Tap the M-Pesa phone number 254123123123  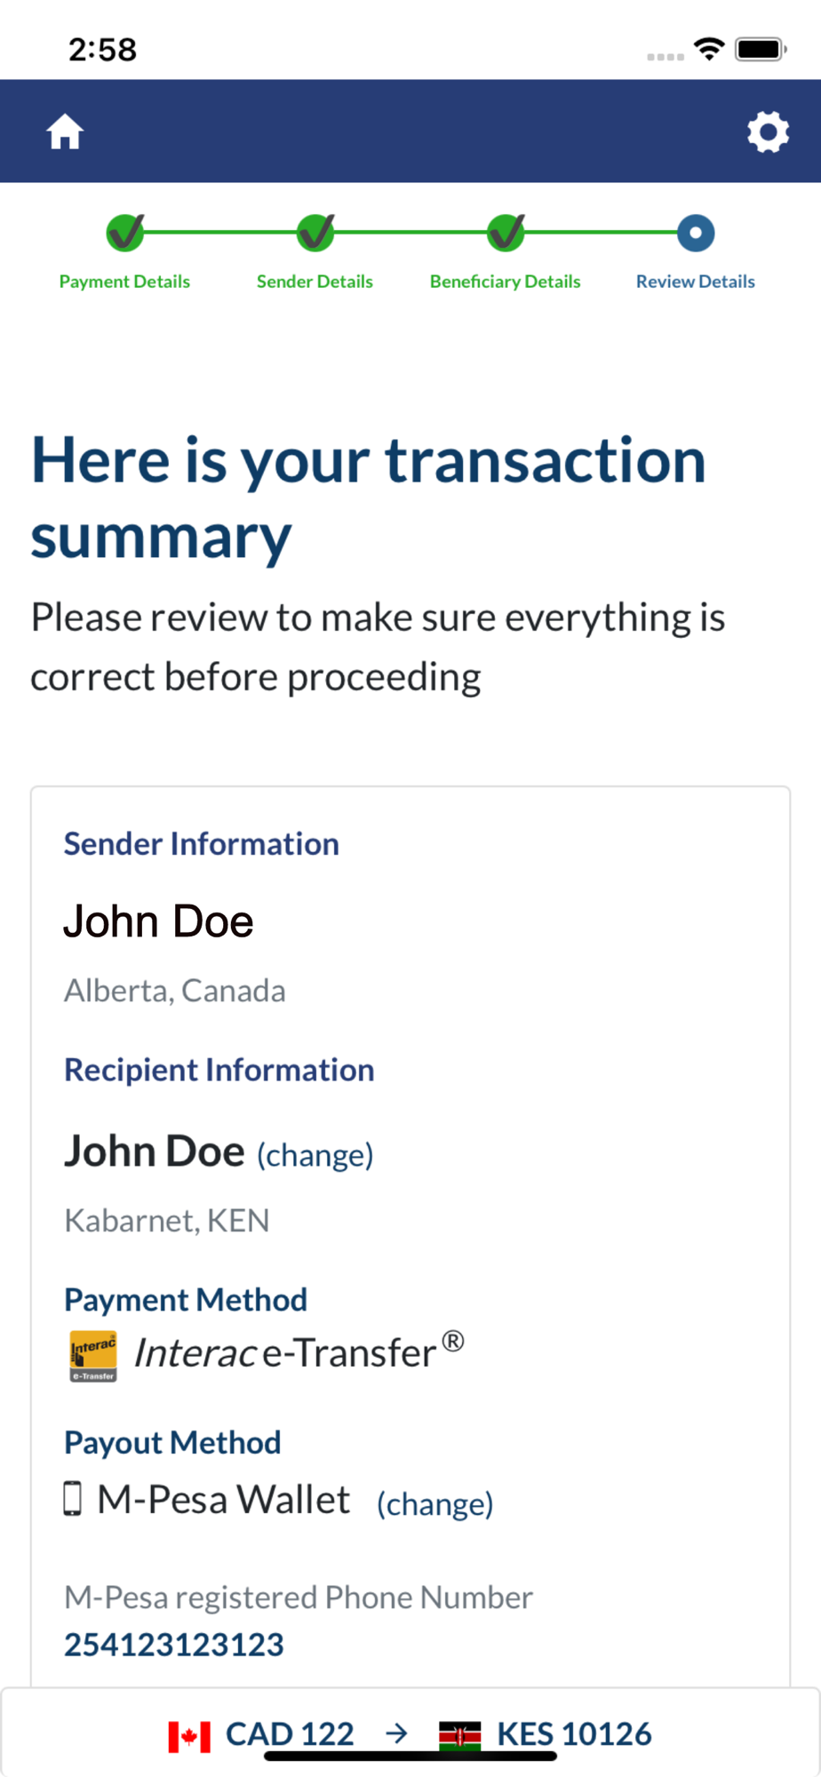tap(174, 1645)
